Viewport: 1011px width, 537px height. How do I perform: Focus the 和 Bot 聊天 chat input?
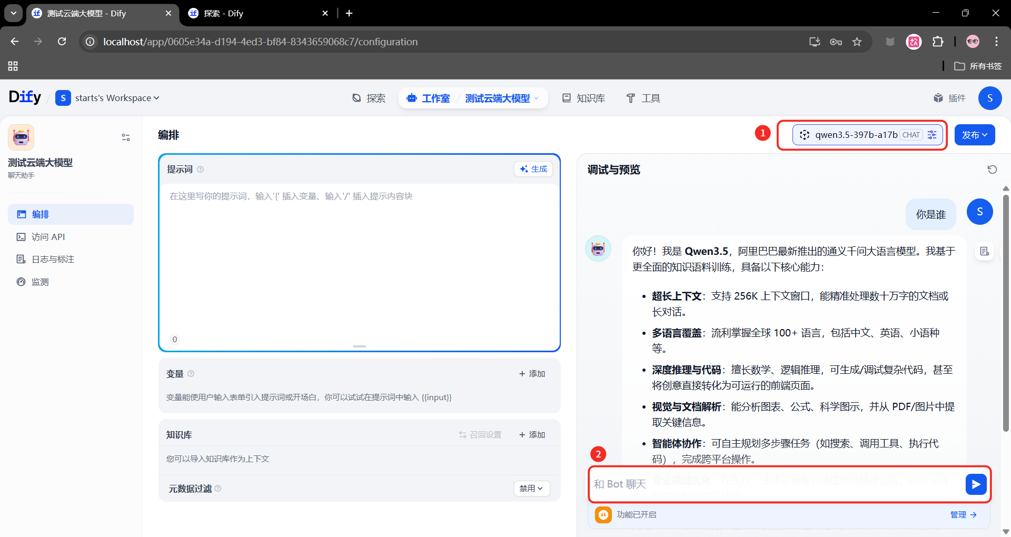[x=777, y=484]
